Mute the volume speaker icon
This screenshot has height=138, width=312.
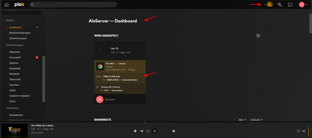click(x=304, y=131)
